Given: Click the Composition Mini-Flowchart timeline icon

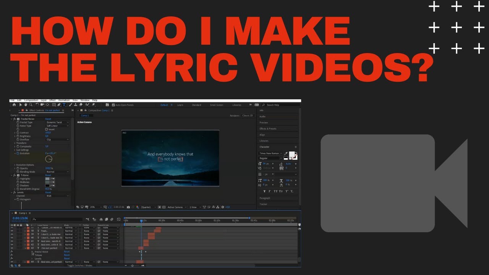Looking at the screenshot, I should pyautogui.click(x=87, y=219).
